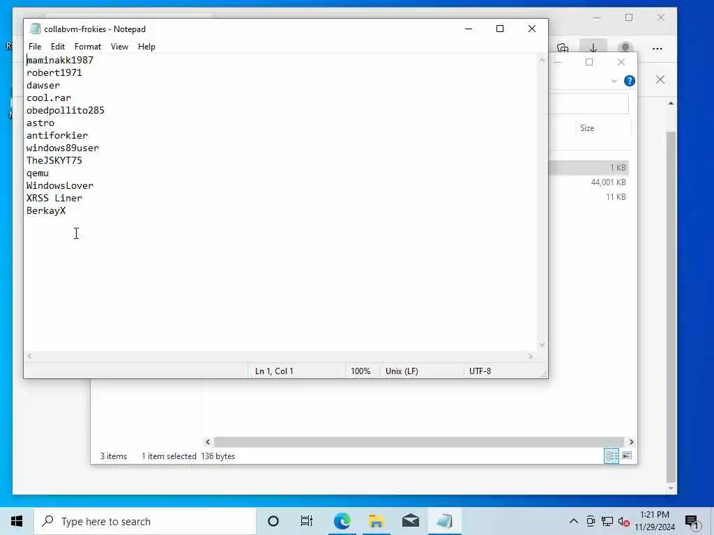Click the line XRSS Liner
This screenshot has height=535, width=714.
tap(54, 199)
